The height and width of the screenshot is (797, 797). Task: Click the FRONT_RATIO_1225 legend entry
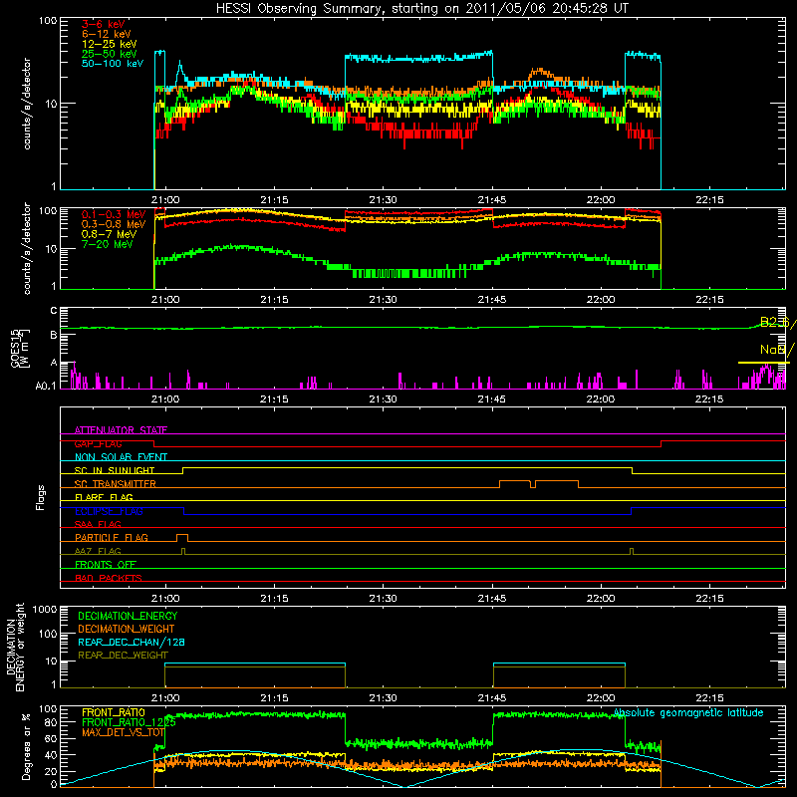click(x=129, y=722)
